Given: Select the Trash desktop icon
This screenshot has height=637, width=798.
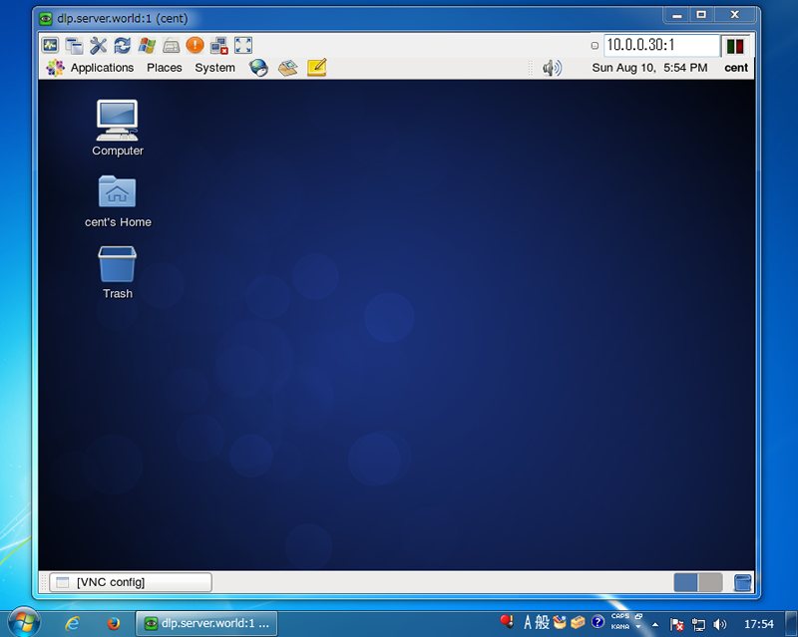Looking at the screenshot, I should pos(118,272).
